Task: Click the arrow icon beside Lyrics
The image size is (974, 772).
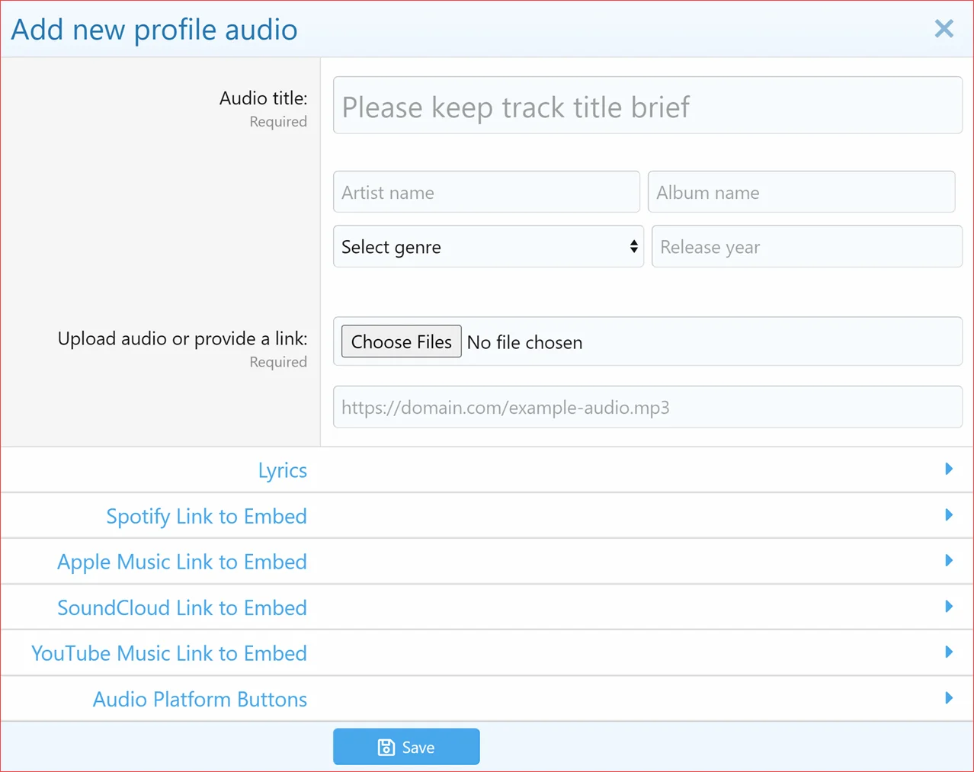Action: 949,469
